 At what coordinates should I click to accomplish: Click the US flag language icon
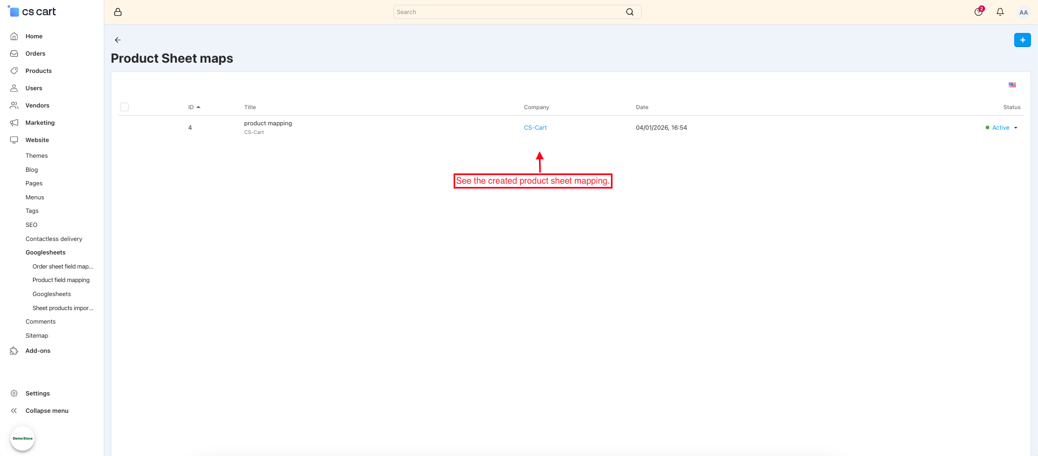click(x=1012, y=85)
